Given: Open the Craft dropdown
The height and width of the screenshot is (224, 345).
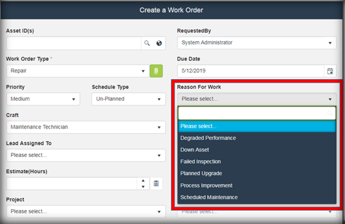Looking at the screenshot, I should (x=86, y=127).
